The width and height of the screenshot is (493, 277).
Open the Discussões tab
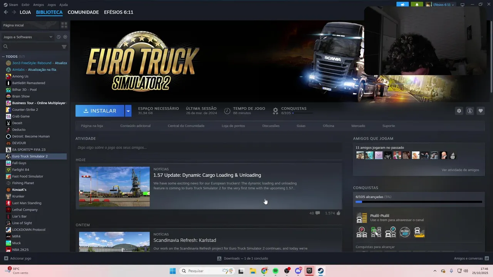[x=271, y=126]
